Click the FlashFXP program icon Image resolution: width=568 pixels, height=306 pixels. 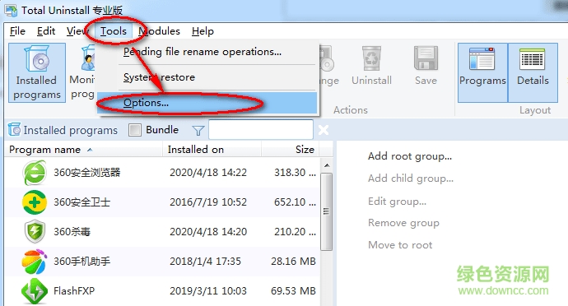point(35,291)
